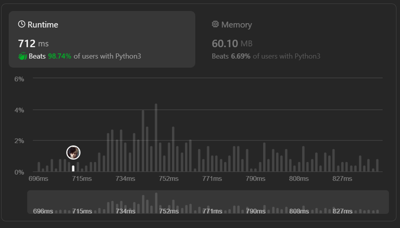400x228 pixels.
Task: Click the 752ms label inside the minimap
Action: tap(169, 211)
